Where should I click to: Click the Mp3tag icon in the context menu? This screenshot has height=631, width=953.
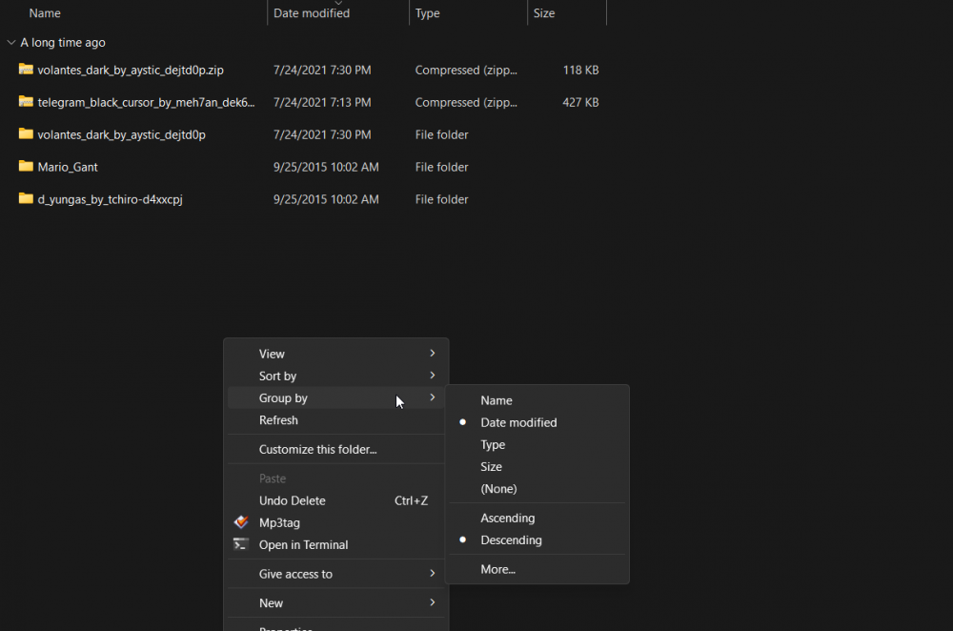(241, 522)
